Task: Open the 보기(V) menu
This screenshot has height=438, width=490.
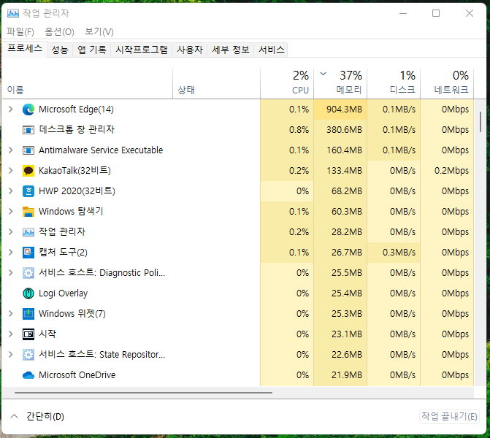Action: pos(99,31)
